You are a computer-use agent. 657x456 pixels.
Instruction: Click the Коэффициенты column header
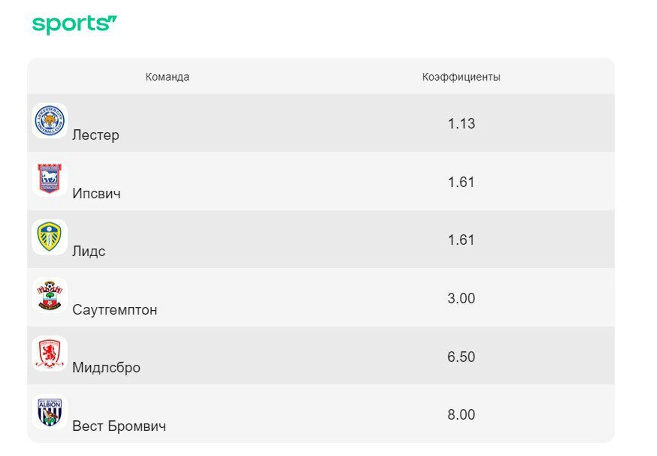461,77
